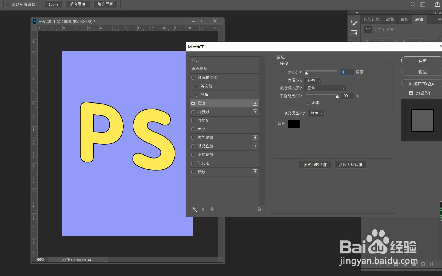The width and height of the screenshot is (442, 276).
Task: Enable the 等高线 checkbox
Action: (197, 86)
